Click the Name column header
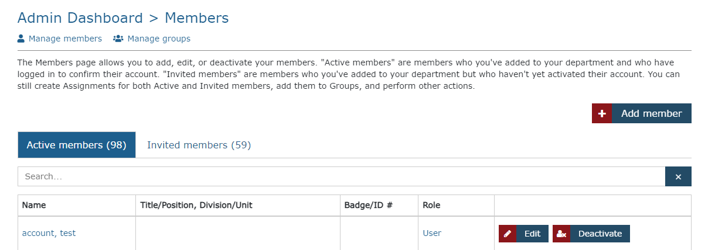 77,206
